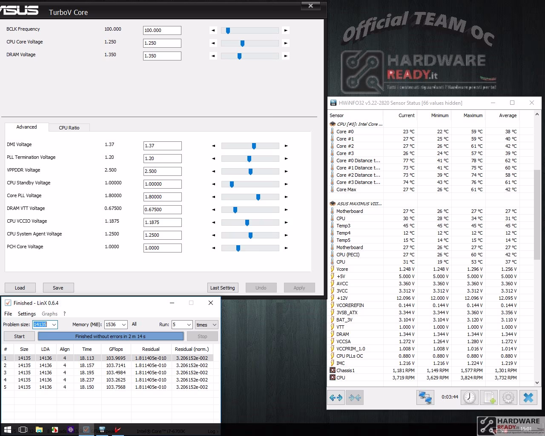Click the HWiNFO expand-columns arrows icon
This screenshot has width=545, height=436.
336,398
